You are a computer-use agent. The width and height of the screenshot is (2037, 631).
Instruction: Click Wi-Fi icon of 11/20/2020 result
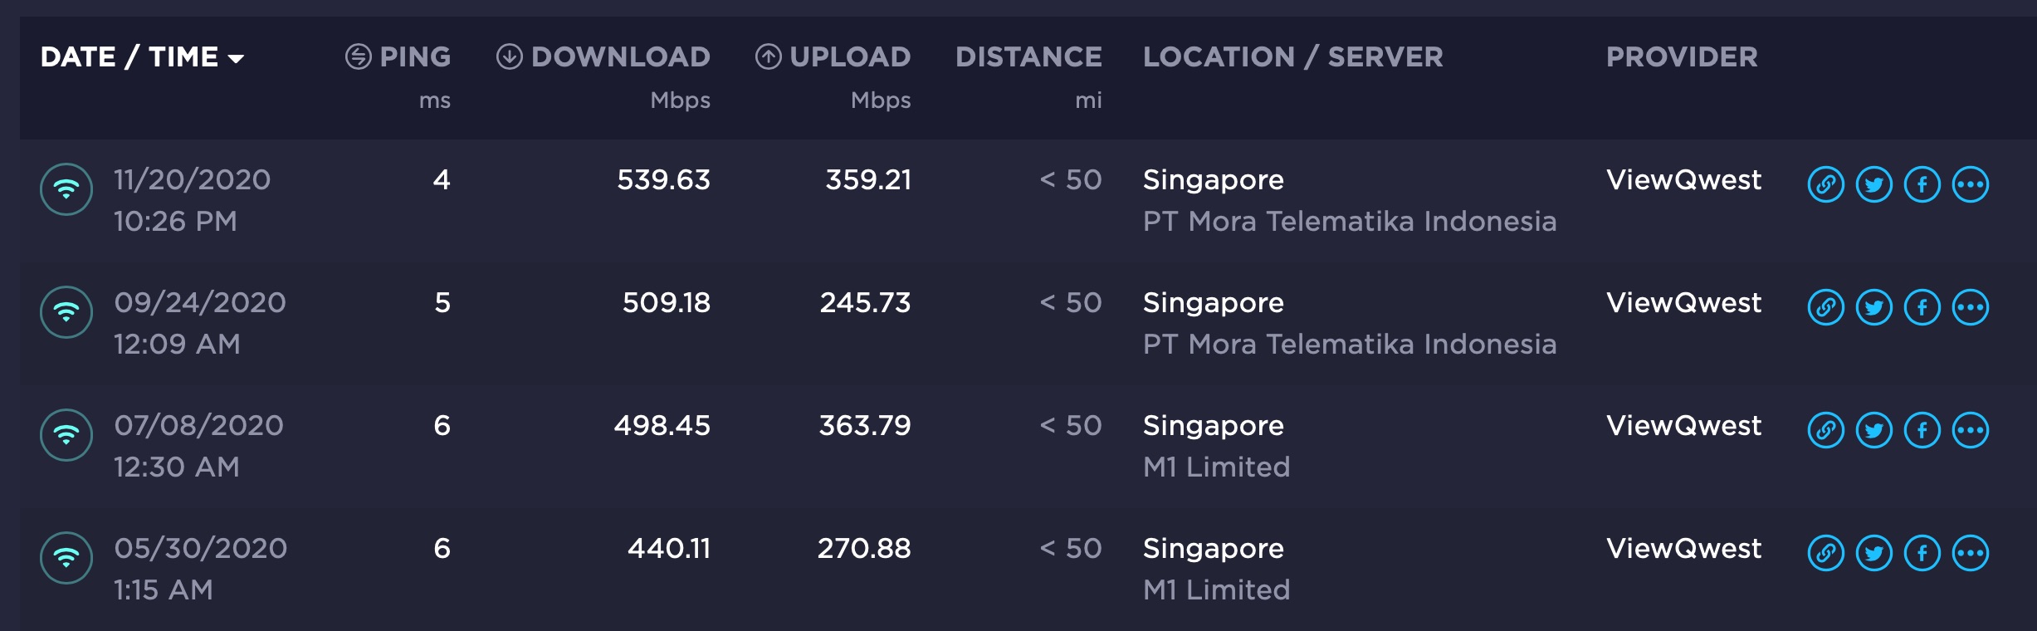tap(66, 189)
